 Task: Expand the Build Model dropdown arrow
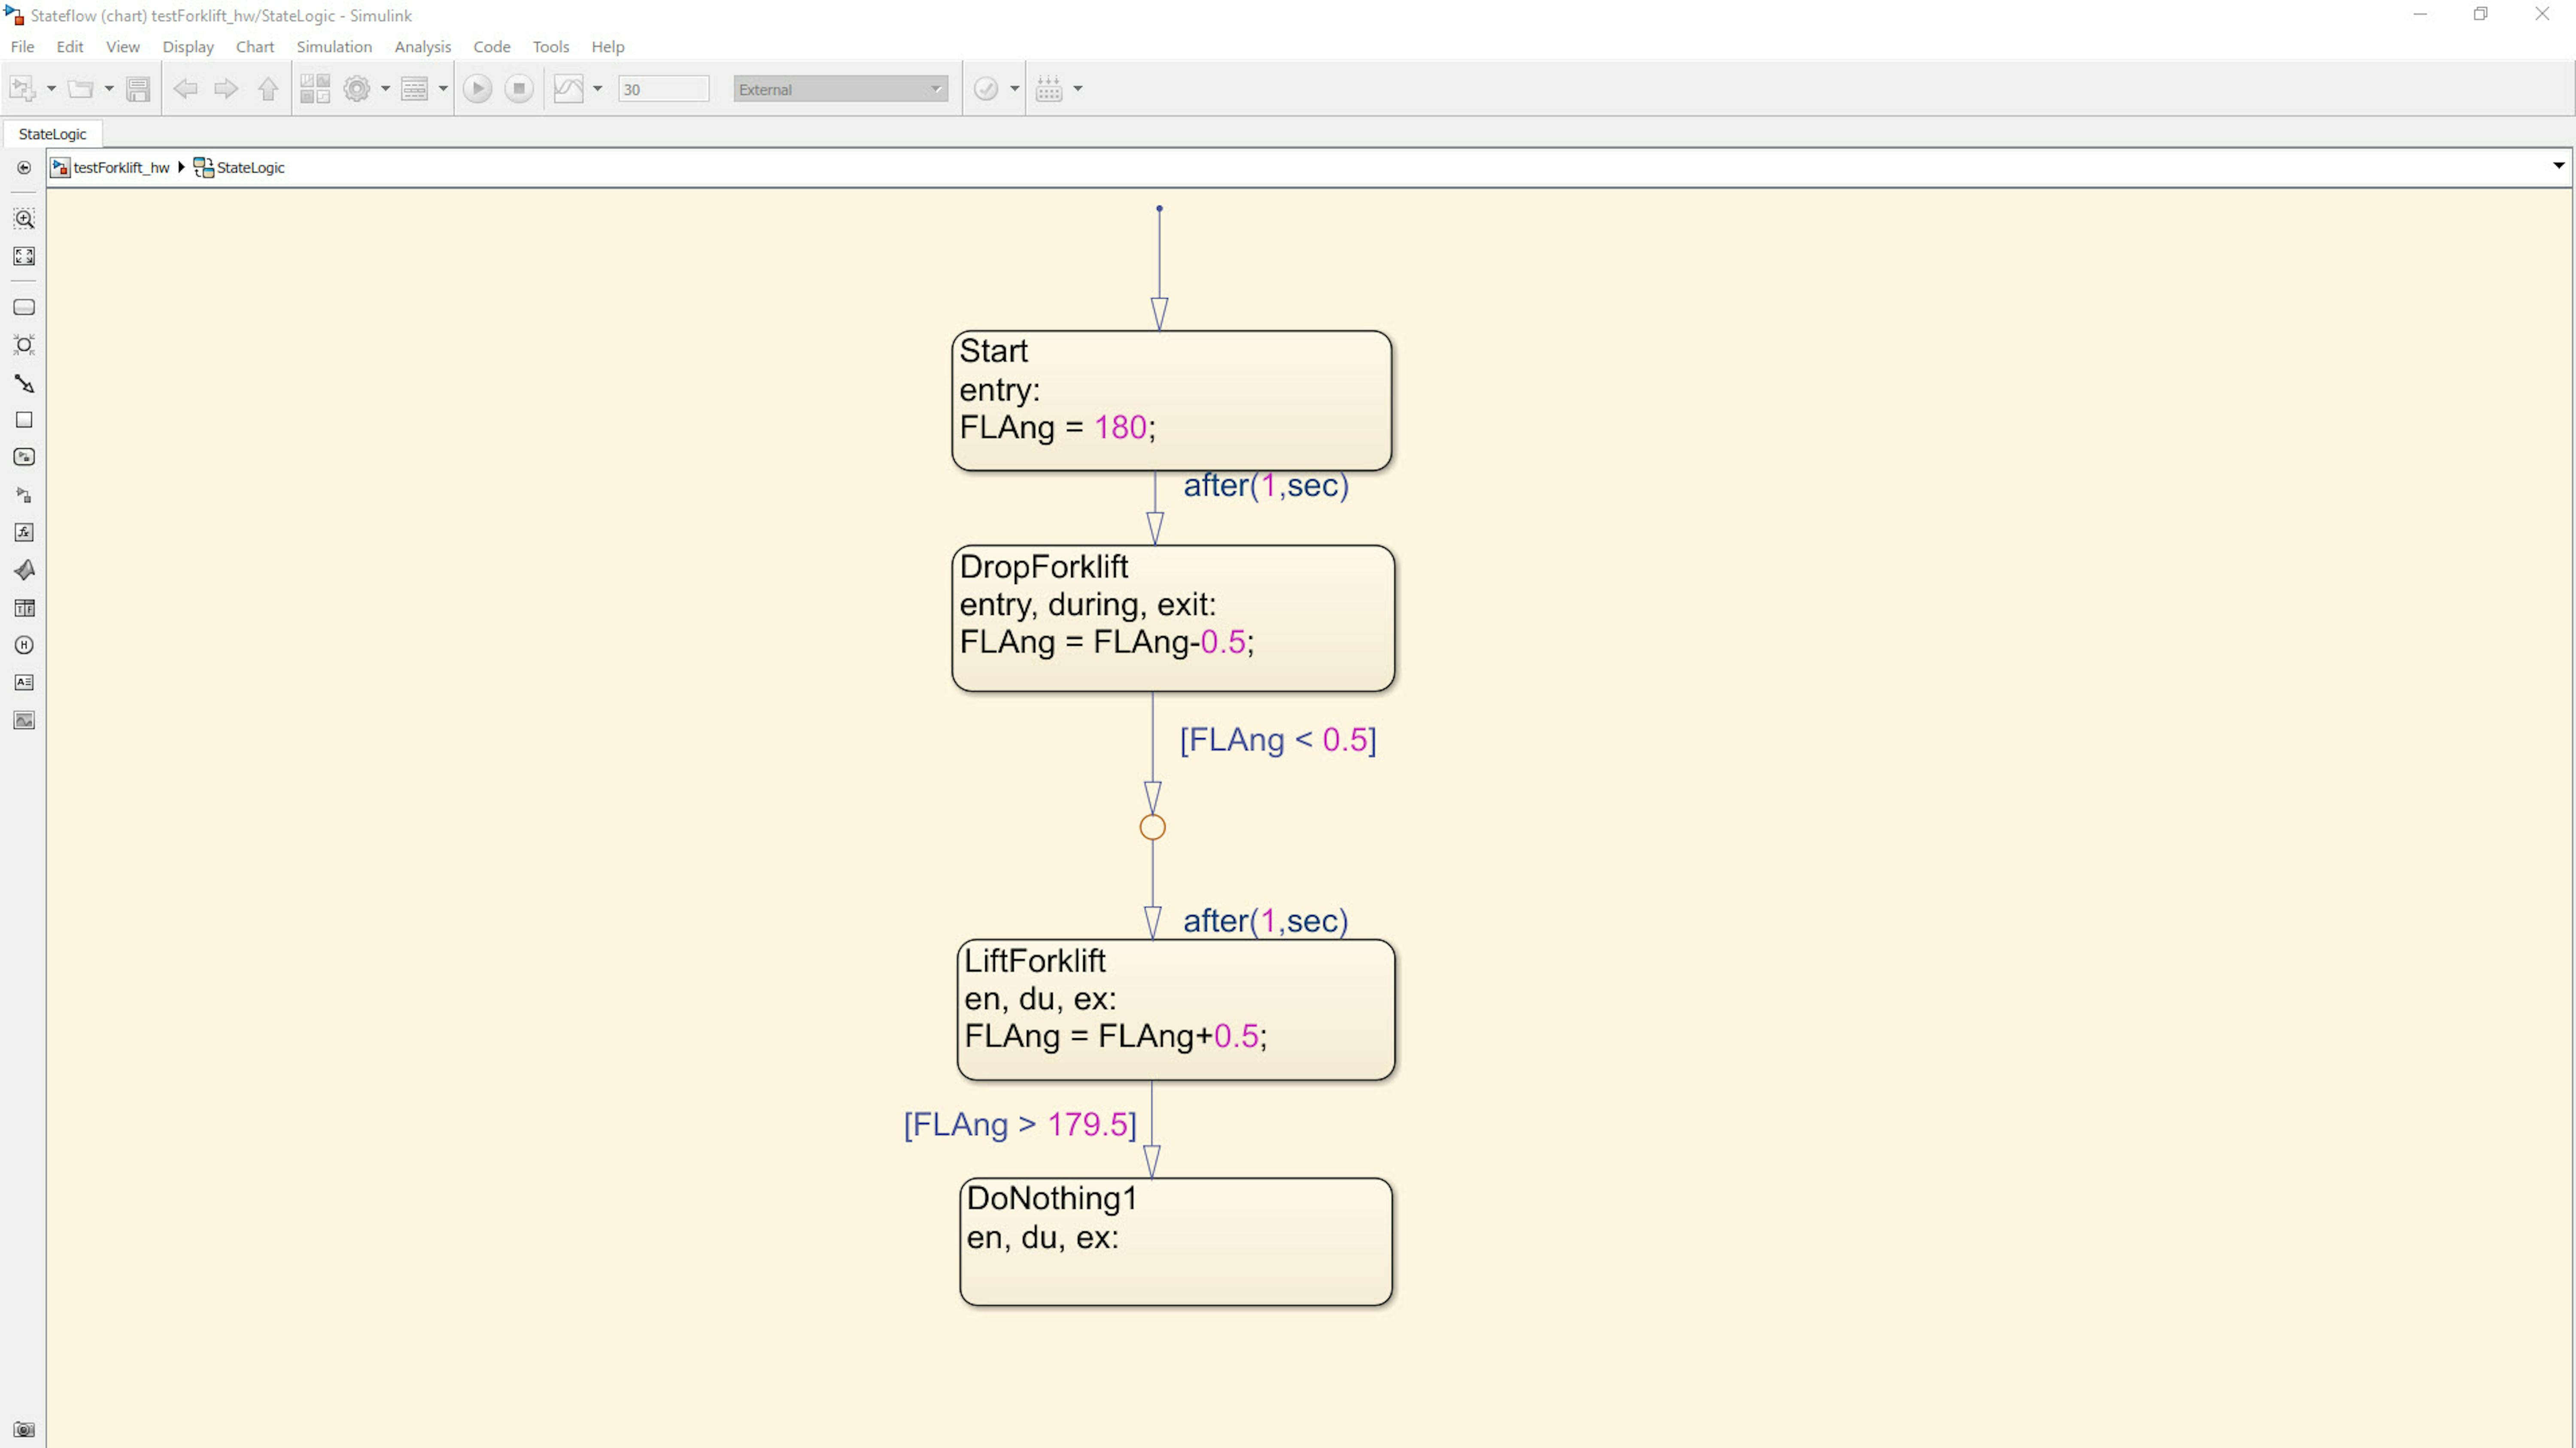[1078, 89]
